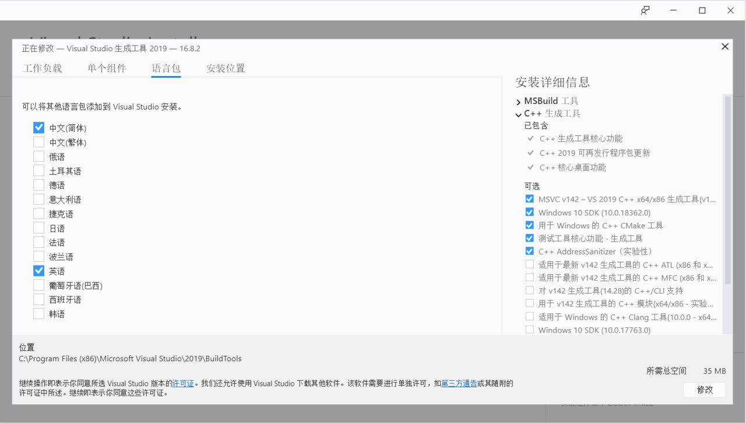
Task: Expand the MSBuild 工具 section
Action: tap(518, 100)
